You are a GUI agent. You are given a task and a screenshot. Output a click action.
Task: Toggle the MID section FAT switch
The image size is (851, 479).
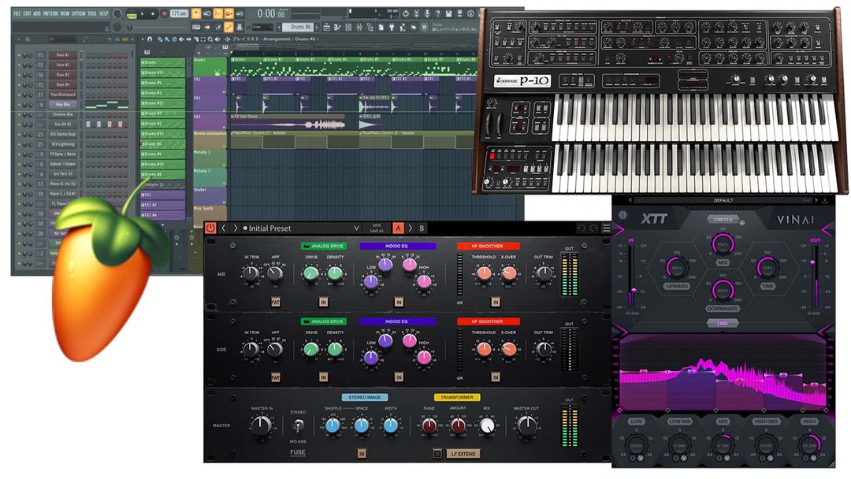pos(276,301)
